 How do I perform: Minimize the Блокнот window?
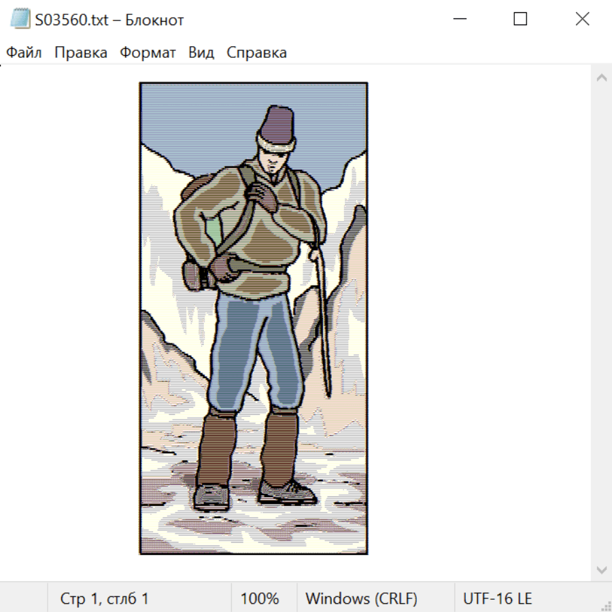point(459,20)
